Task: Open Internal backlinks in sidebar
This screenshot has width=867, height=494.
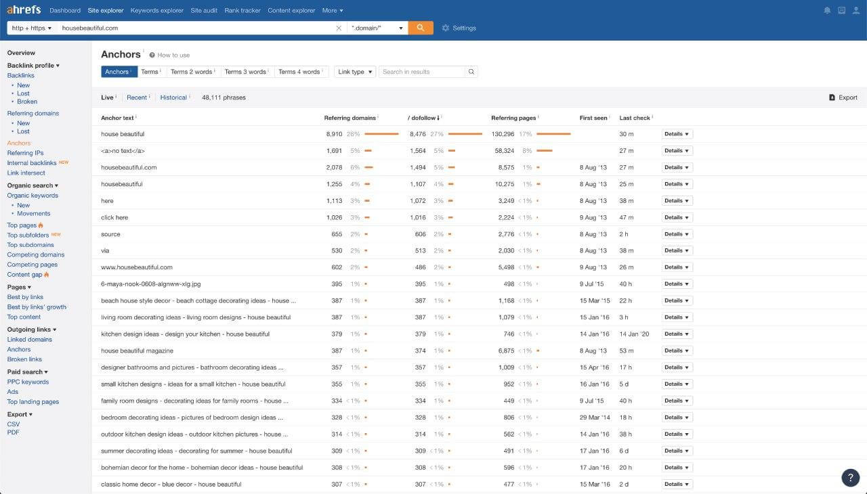Action: 32,163
